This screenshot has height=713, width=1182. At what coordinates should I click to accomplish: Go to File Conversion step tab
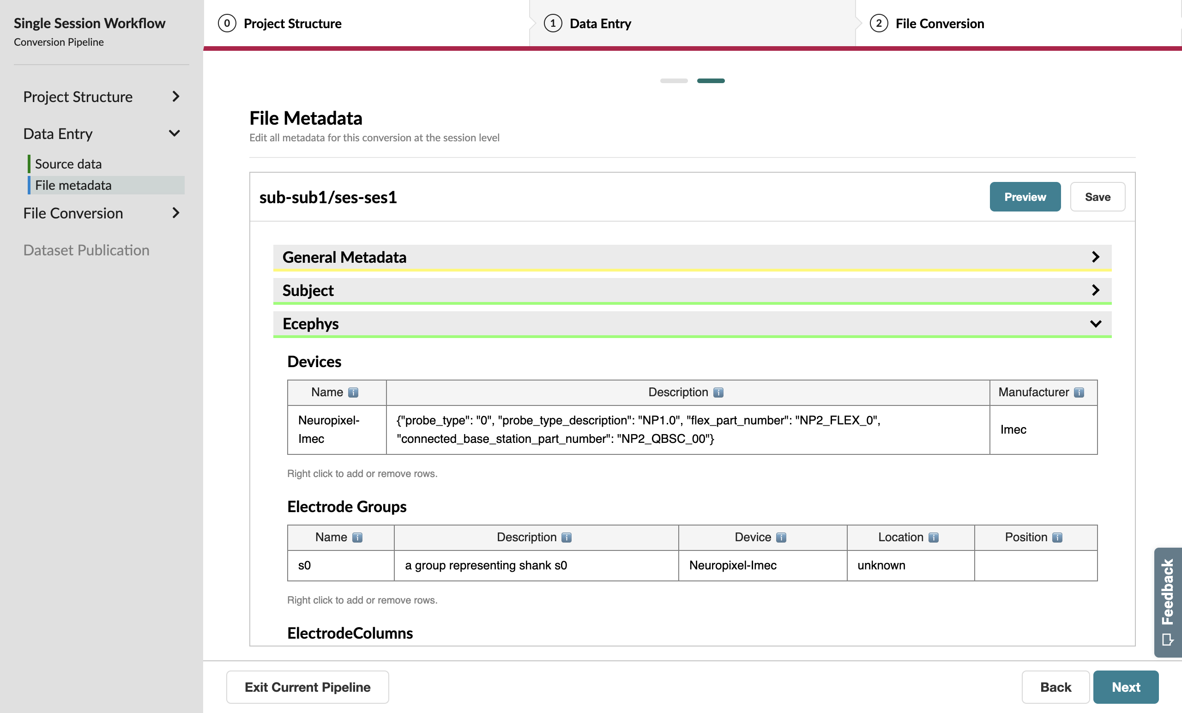1018,23
